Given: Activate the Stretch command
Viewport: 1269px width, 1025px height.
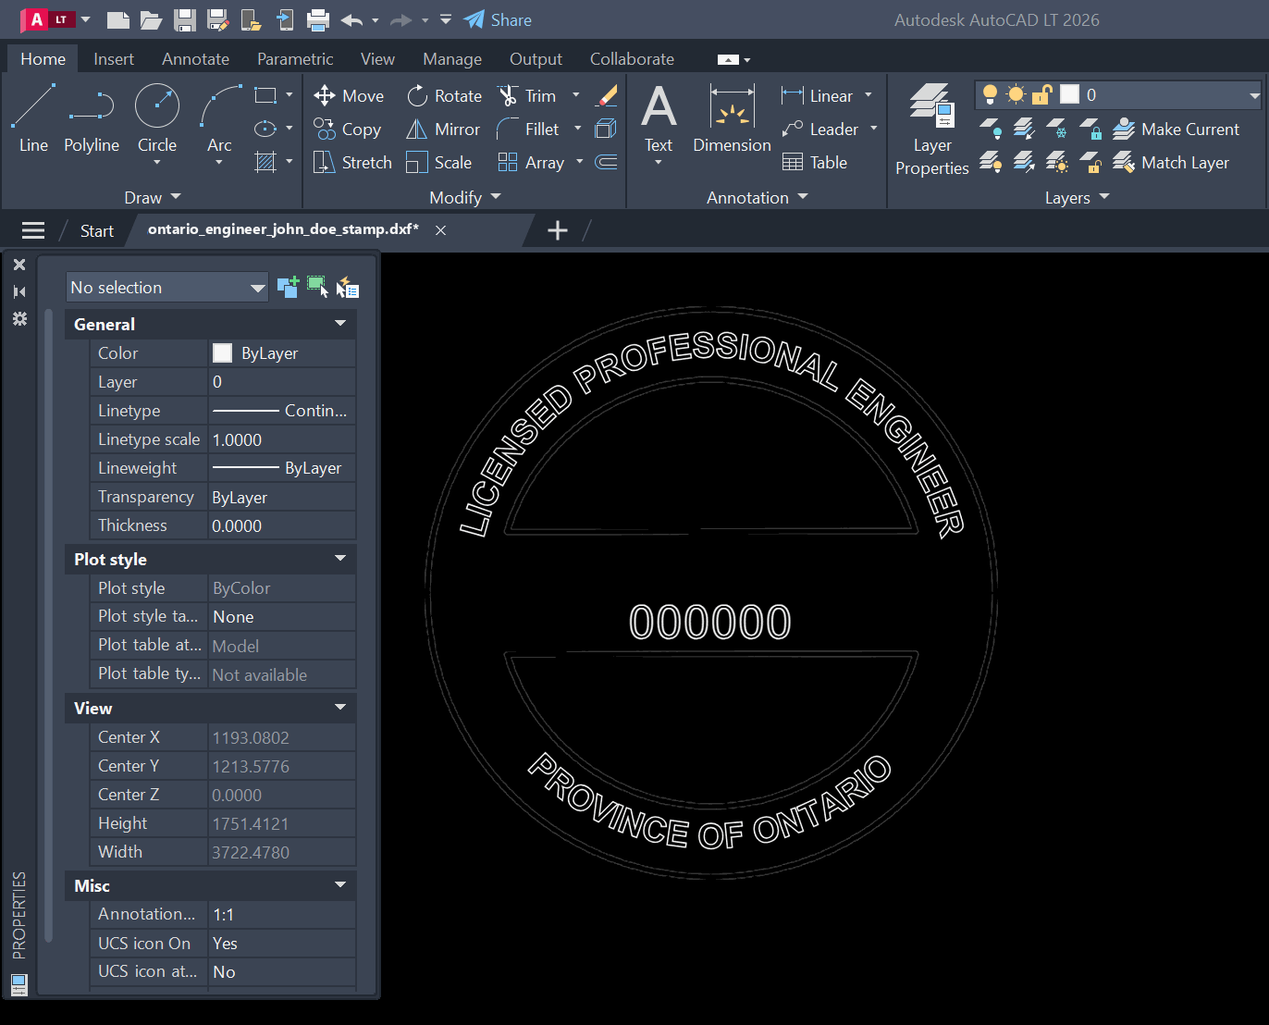Looking at the screenshot, I should coord(352,163).
